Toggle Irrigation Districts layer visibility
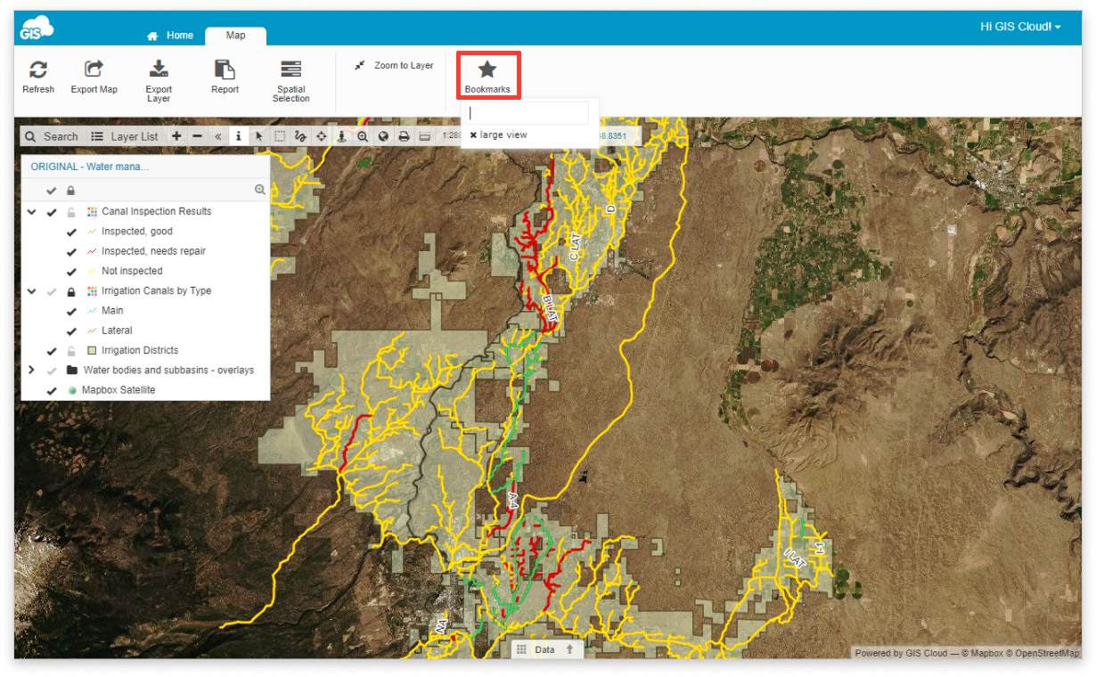 (52, 351)
